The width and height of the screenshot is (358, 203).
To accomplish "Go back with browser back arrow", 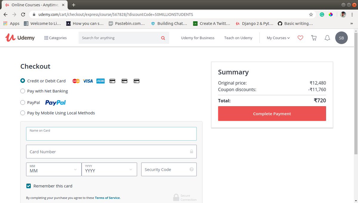I will 5,14.
